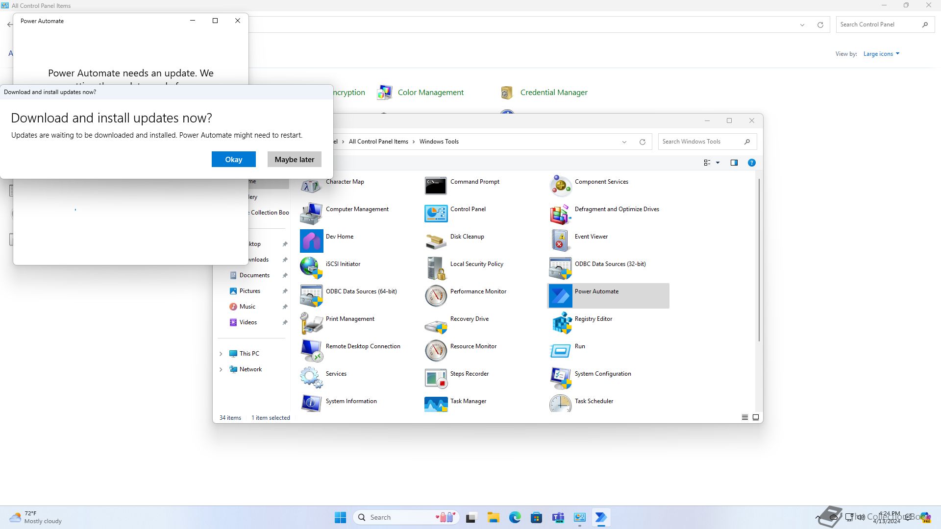Open File Explorer from the taskbar
Screen dimensions: 941x529
(x=493, y=517)
